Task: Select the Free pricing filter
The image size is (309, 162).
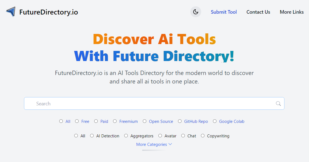Action: 77,121
